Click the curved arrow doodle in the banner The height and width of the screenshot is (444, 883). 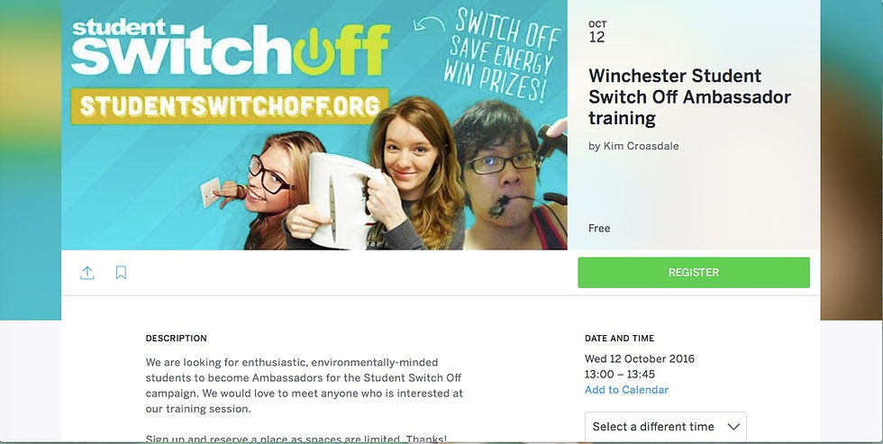(428, 24)
